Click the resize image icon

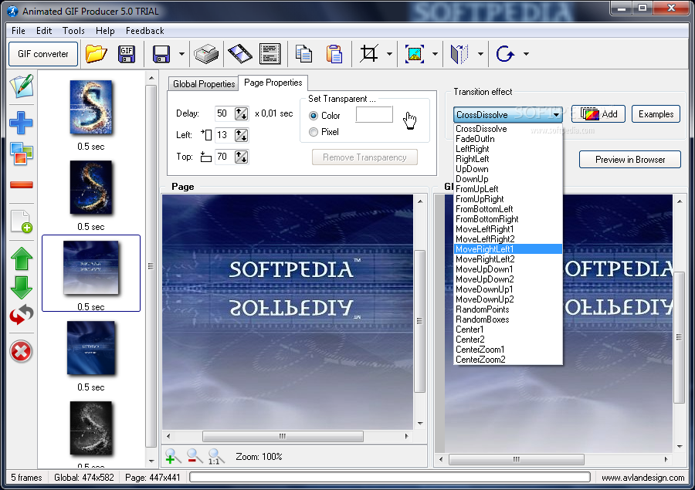[x=415, y=54]
